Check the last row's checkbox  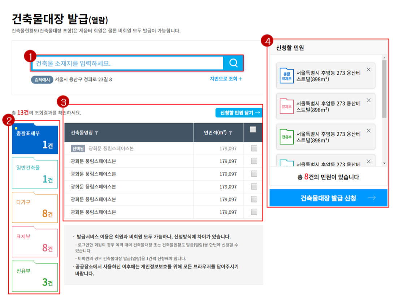click(x=254, y=212)
